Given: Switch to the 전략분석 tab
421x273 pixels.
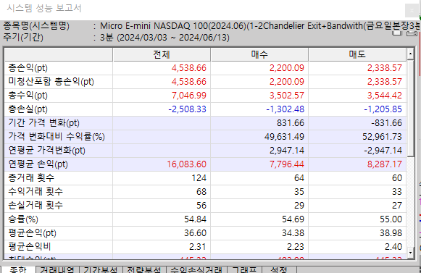Looking at the screenshot, I should pos(144,269).
